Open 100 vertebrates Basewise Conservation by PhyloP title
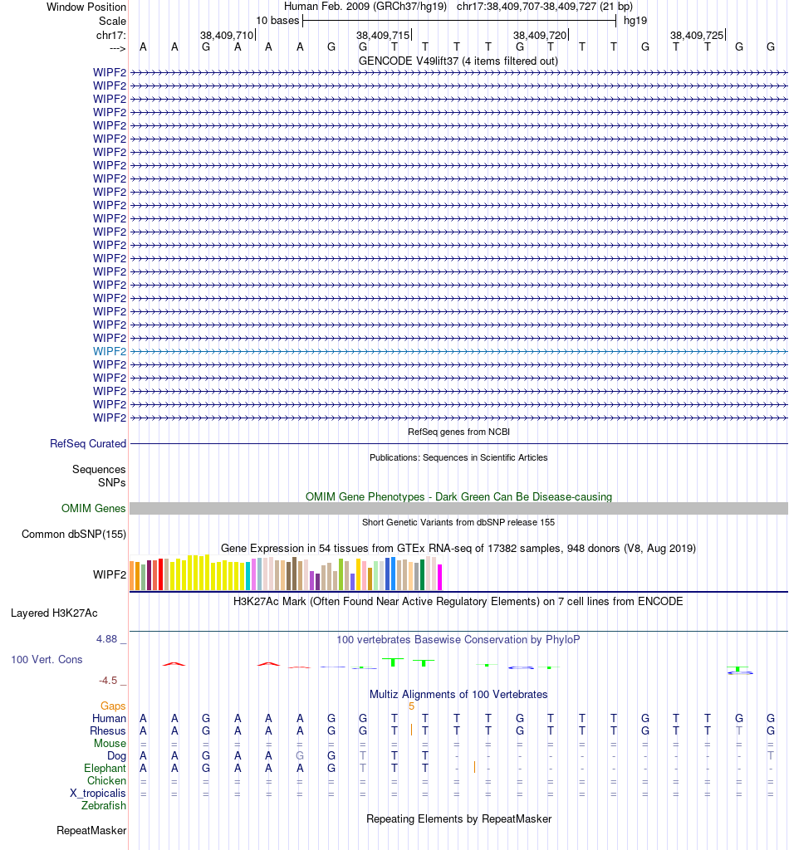Screen dimensions: 789x850 [x=458, y=639]
